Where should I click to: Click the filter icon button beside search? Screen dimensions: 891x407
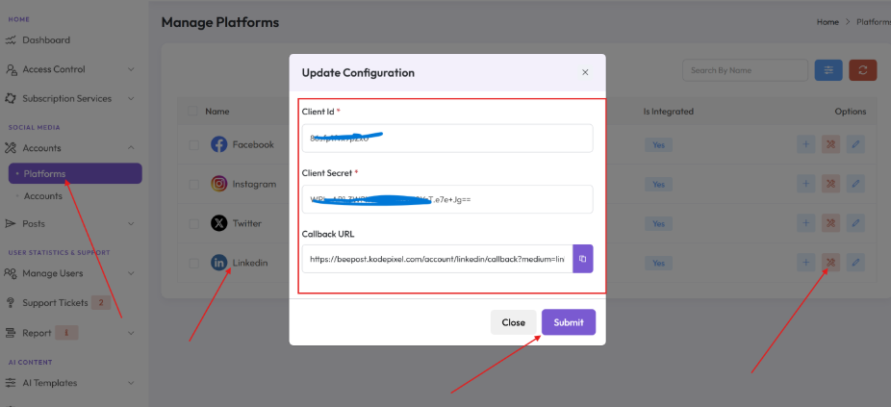[828, 70]
